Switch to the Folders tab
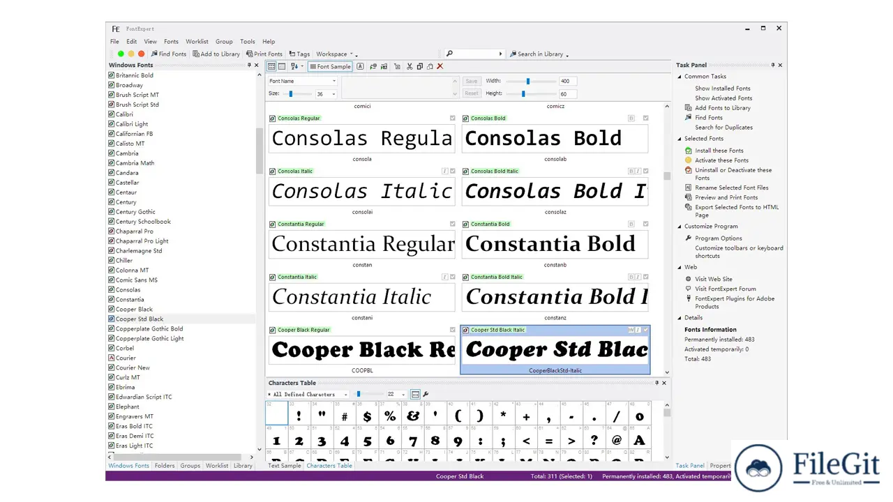 click(x=165, y=466)
